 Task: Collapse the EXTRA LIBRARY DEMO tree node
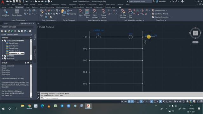[3, 41]
